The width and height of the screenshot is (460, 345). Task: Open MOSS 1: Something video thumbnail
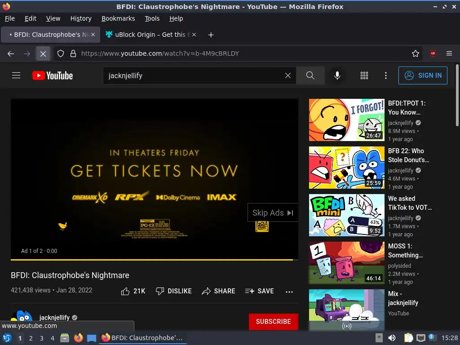346,263
